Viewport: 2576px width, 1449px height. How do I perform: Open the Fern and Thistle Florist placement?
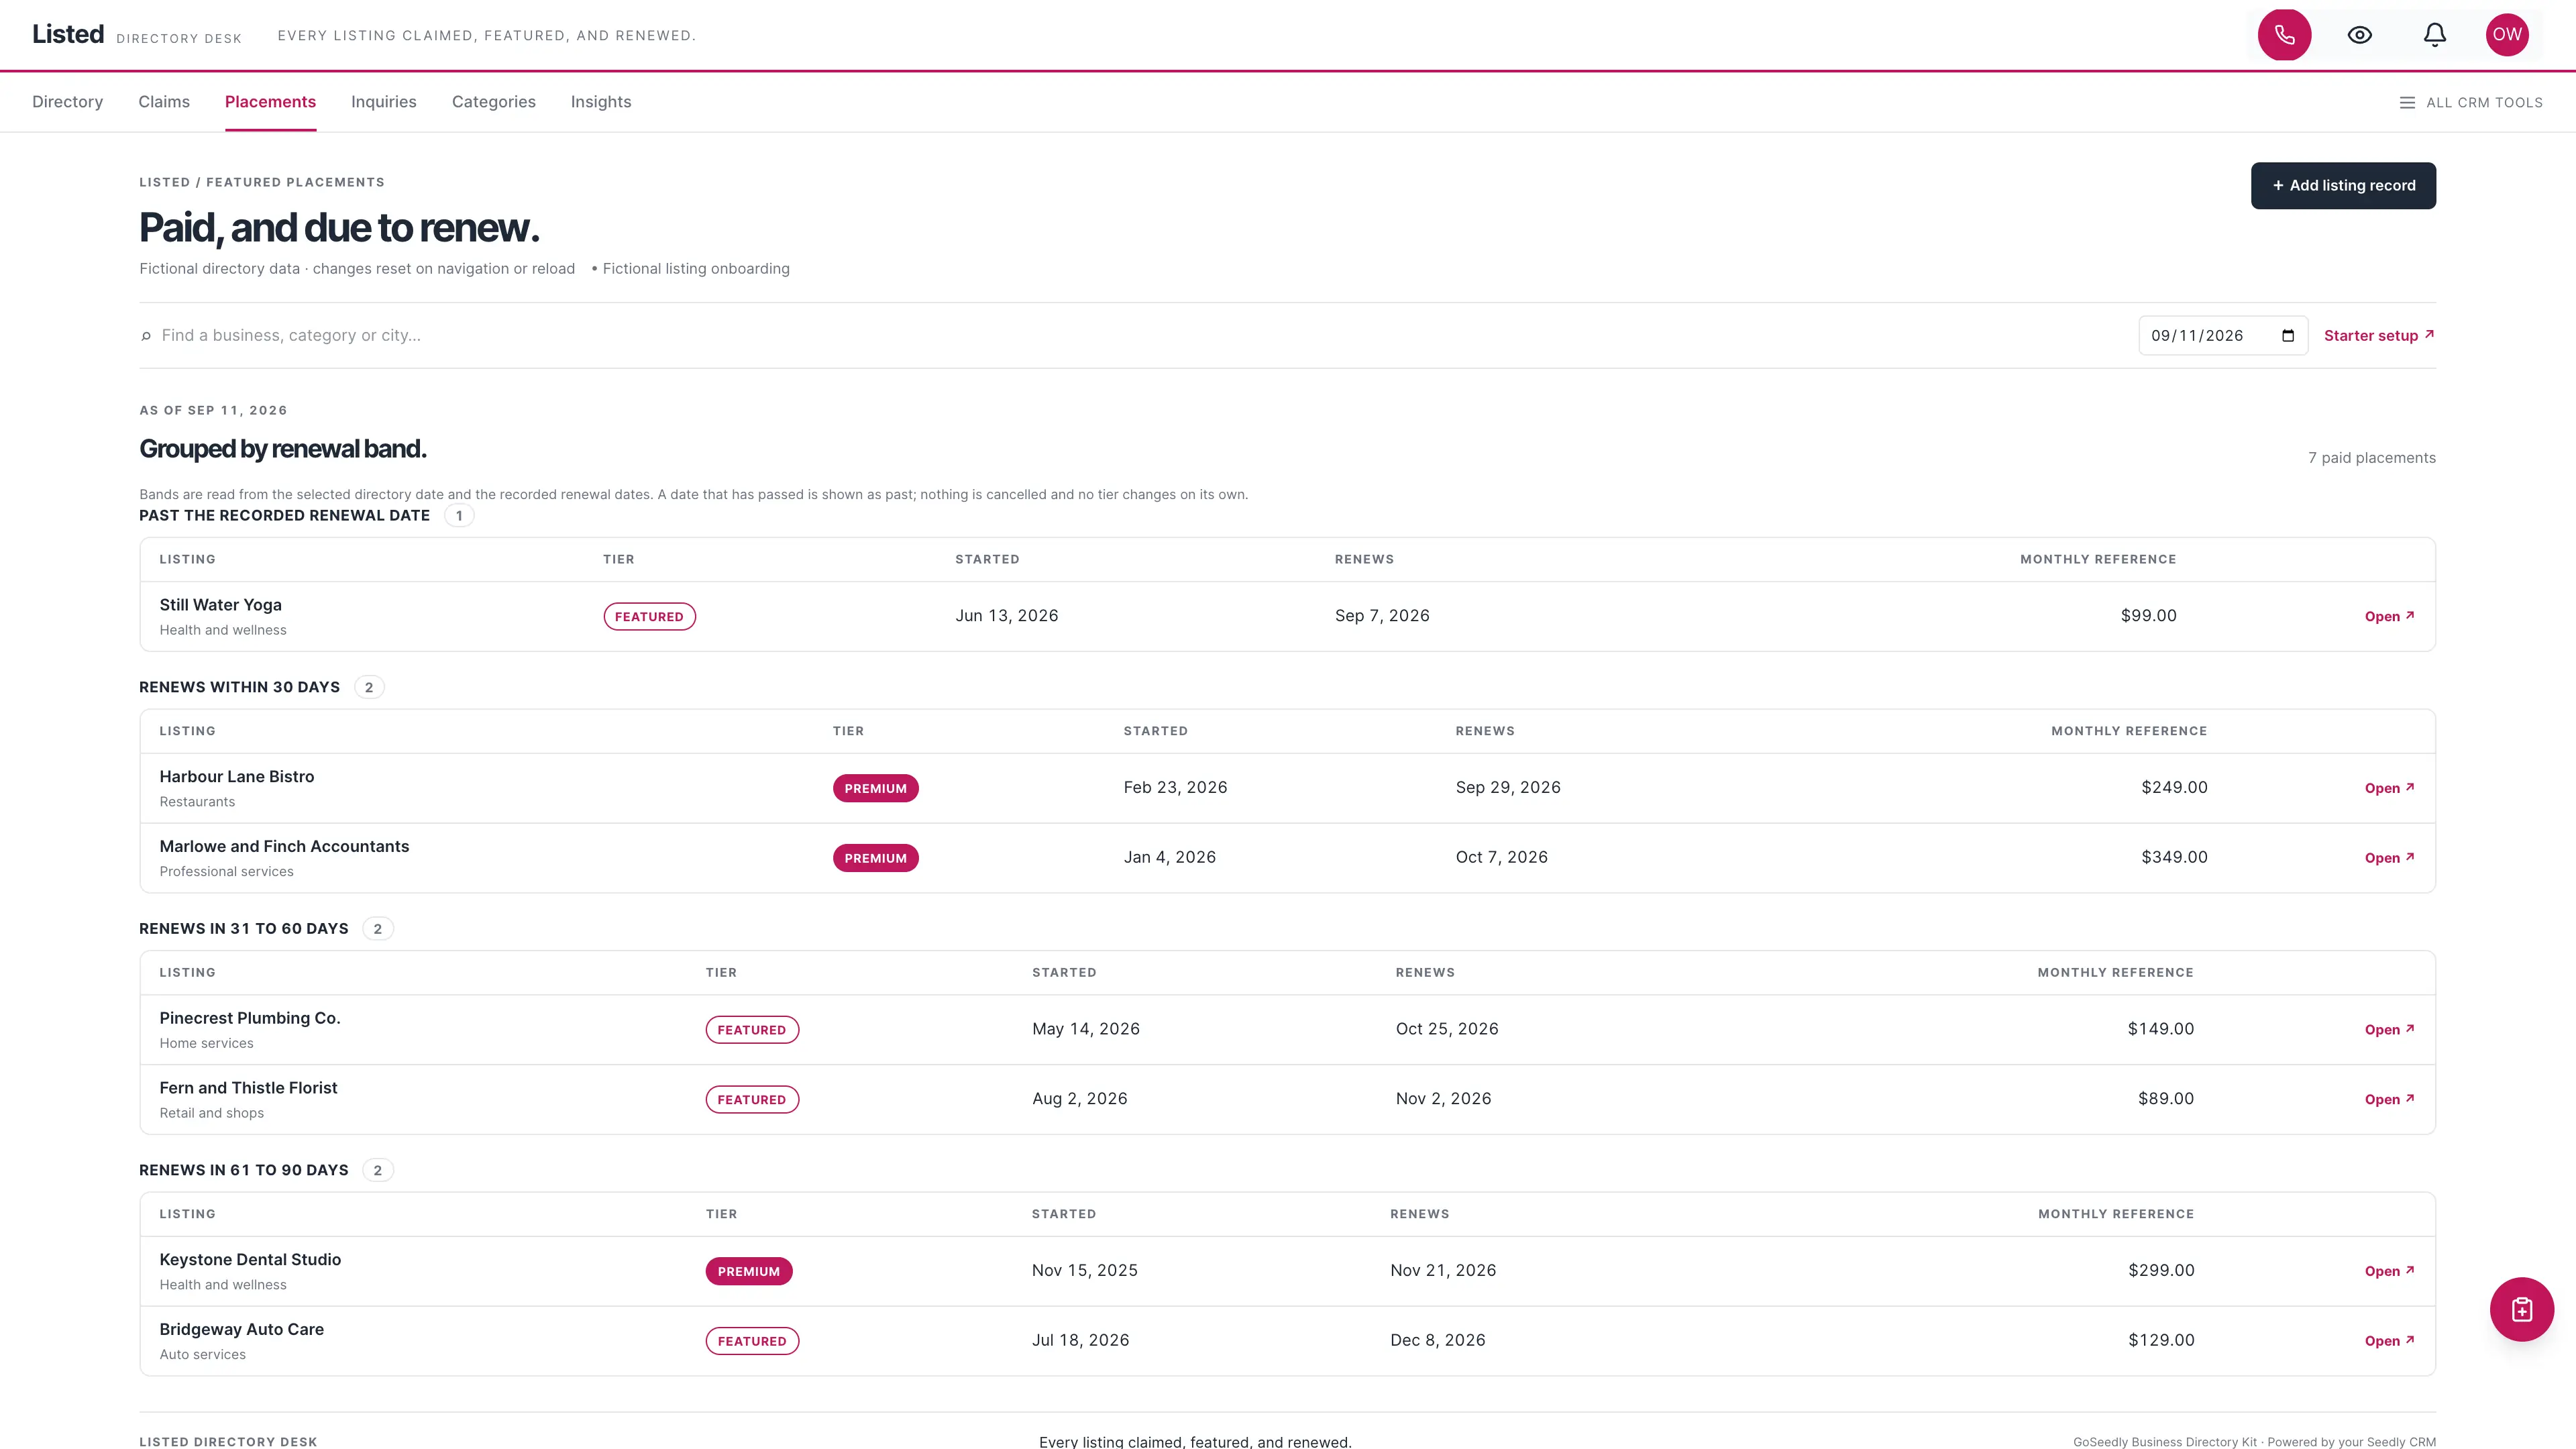[x=2389, y=1100]
